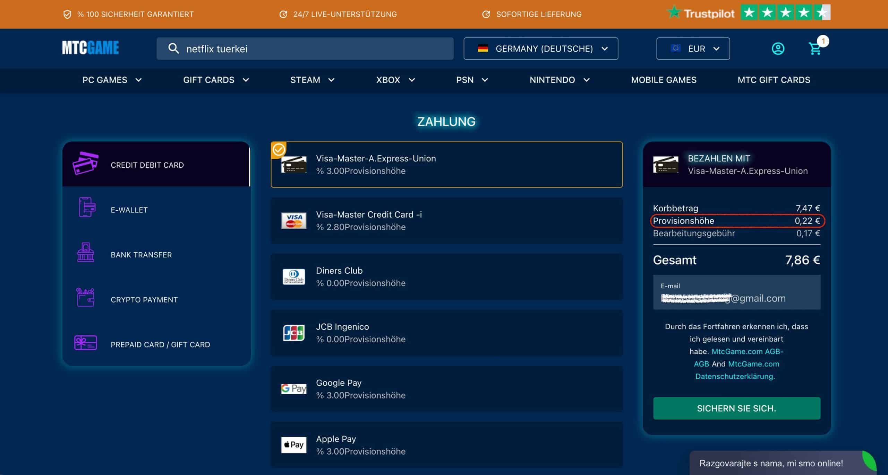Image resolution: width=888 pixels, height=475 pixels.
Task: Click the E-mail input field
Action: [x=737, y=292]
